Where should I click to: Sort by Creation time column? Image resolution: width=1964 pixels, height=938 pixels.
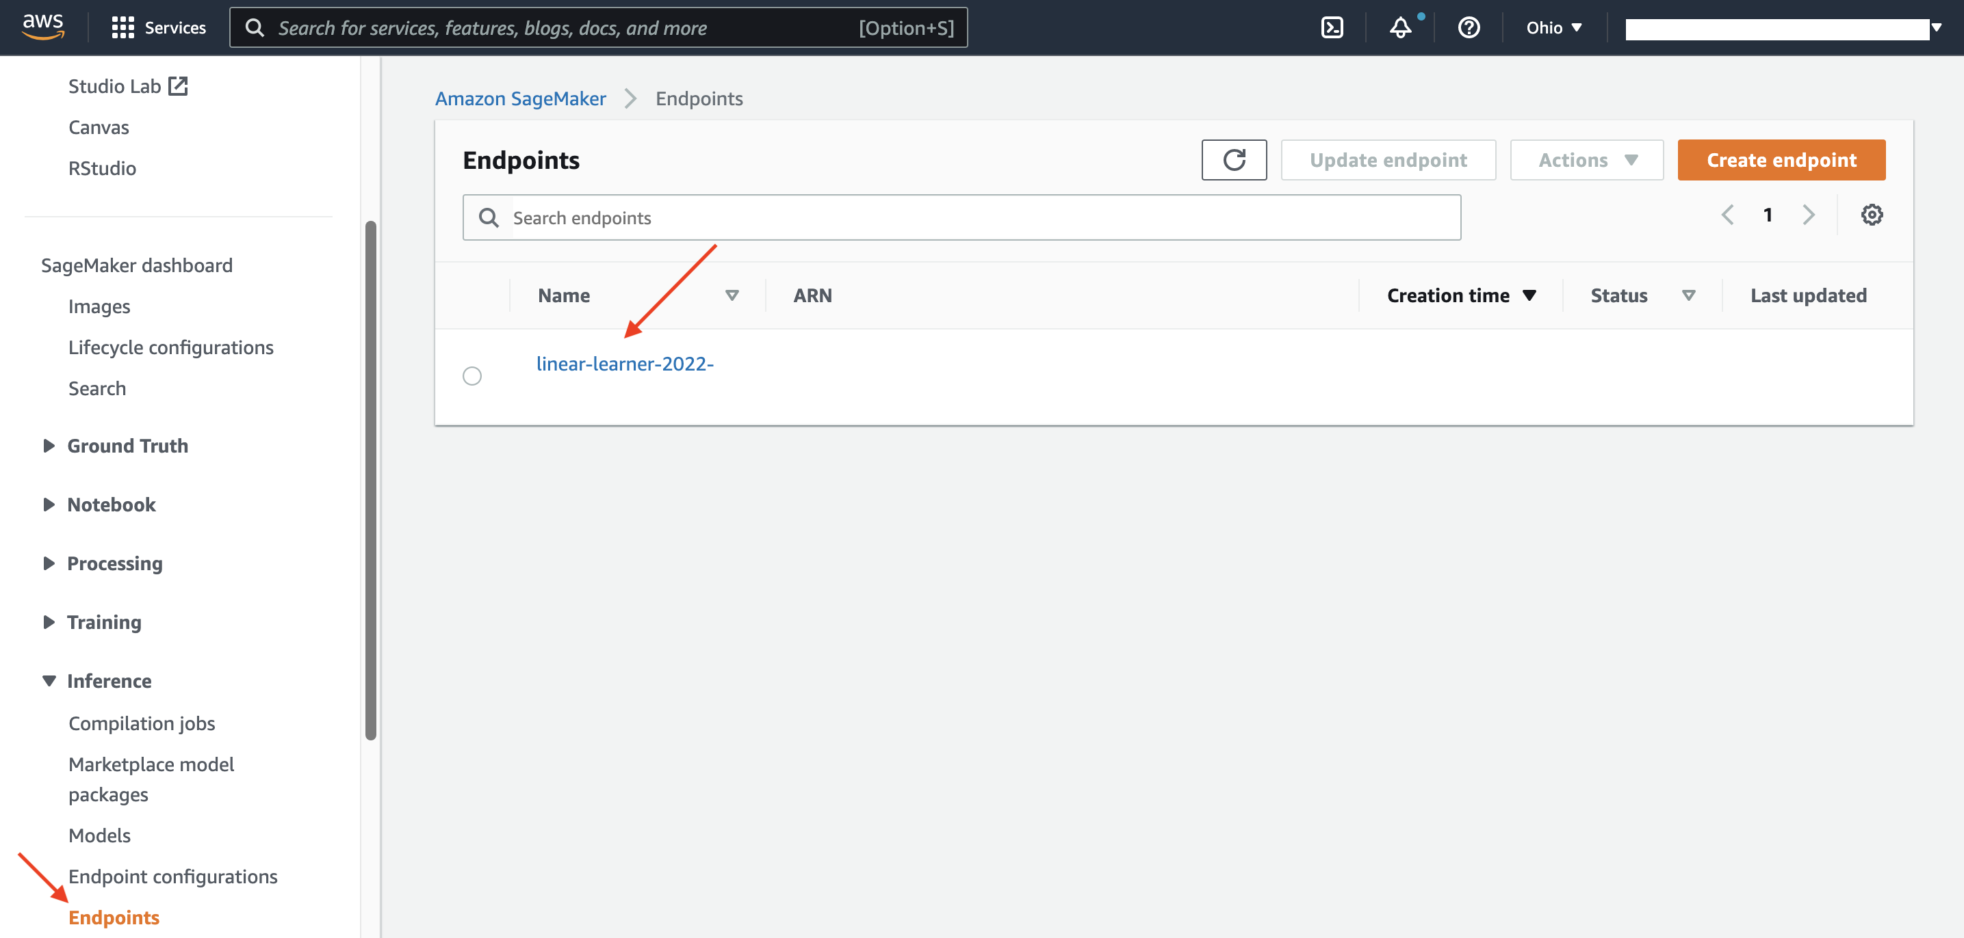(1460, 295)
